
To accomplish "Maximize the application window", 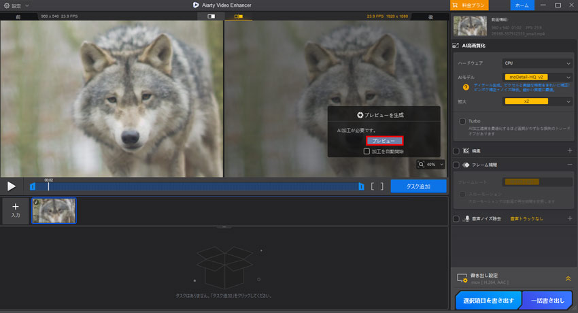I will click(558, 5).
